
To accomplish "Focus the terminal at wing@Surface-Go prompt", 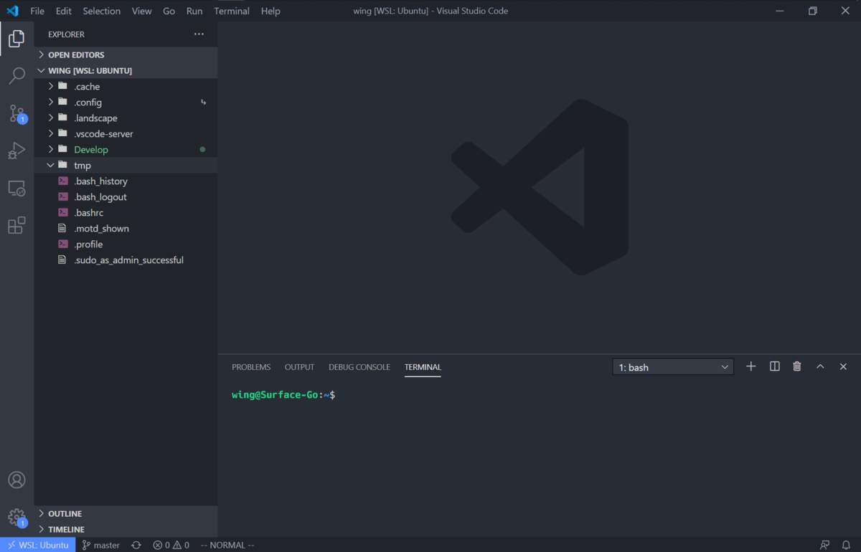I will 283,395.
